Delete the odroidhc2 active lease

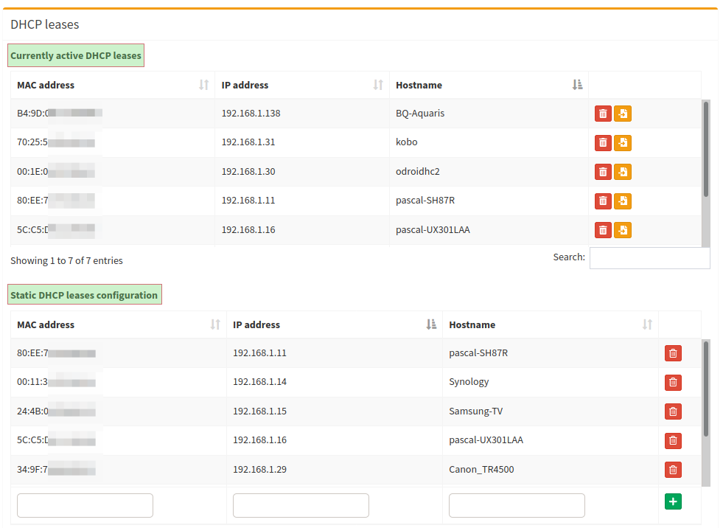point(603,172)
